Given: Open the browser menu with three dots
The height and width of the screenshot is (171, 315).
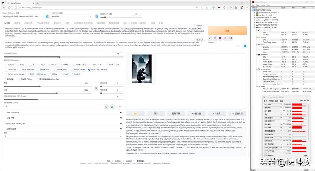Looking at the screenshot, I should pos(247,7).
